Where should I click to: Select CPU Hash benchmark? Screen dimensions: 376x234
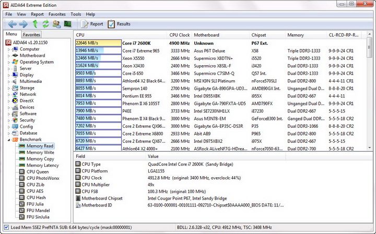pyautogui.click(x=36, y=198)
